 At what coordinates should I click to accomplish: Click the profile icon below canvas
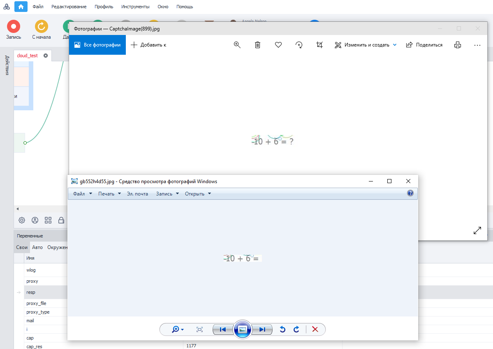point(35,220)
